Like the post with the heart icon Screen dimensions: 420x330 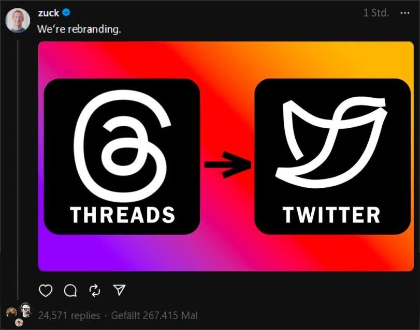[x=46, y=290]
